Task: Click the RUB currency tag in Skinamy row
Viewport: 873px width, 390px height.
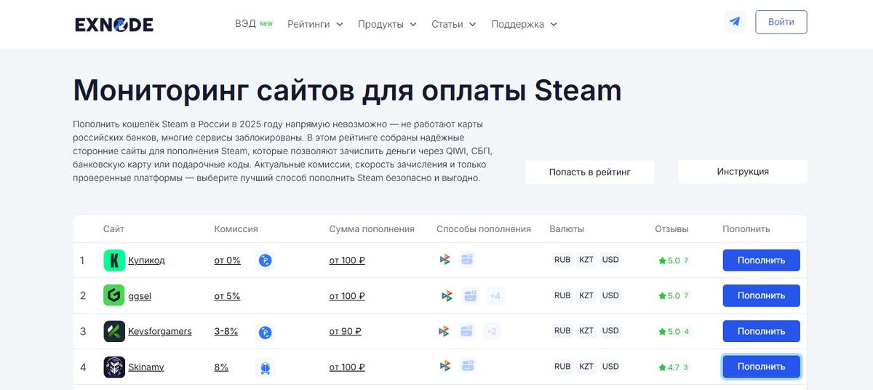Action: (562, 367)
